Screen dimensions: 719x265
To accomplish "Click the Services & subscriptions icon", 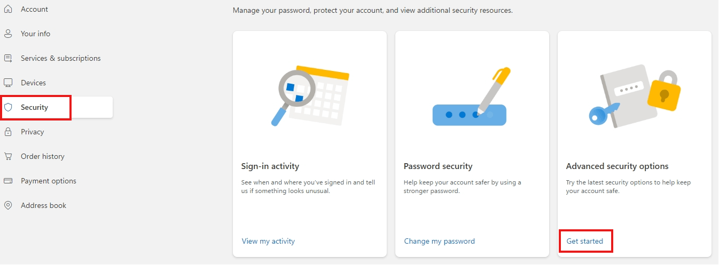I will point(8,58).
